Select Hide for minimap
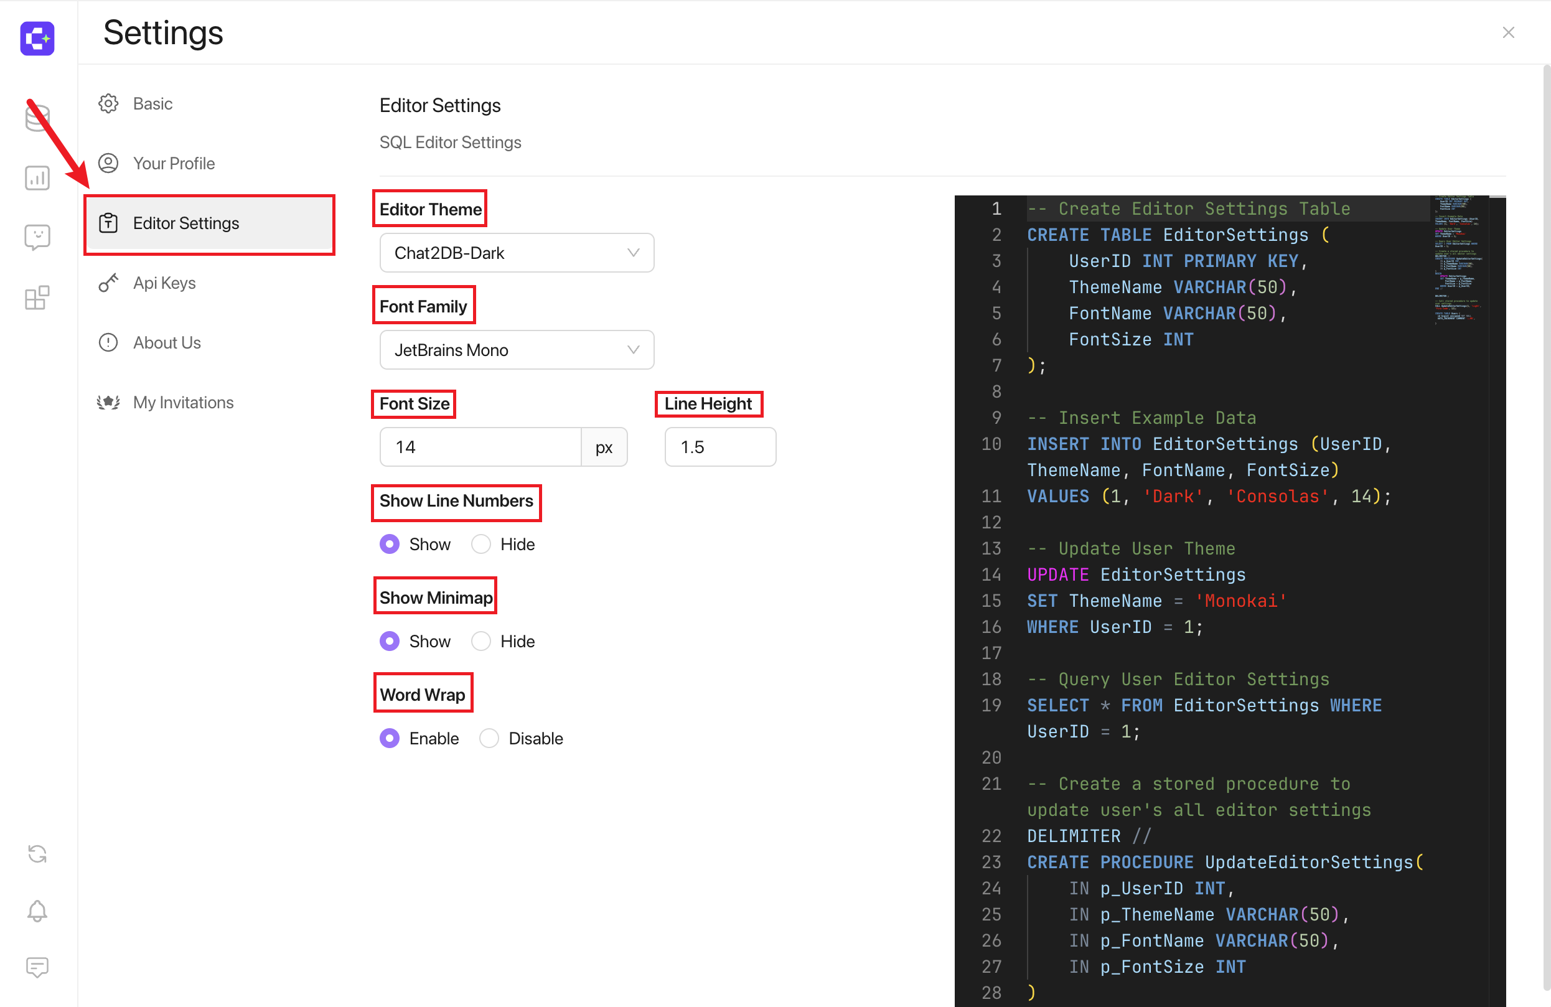The width and height of the screenshot is (1551, 1007). tap(481, 641)
